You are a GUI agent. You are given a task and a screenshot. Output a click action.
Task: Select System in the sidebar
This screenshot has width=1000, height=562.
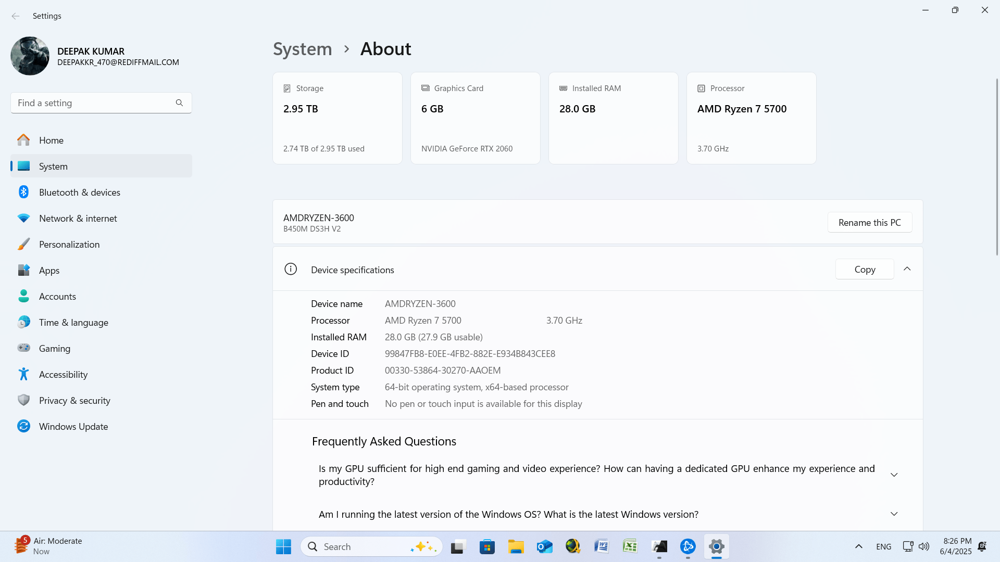click(101, 166)
